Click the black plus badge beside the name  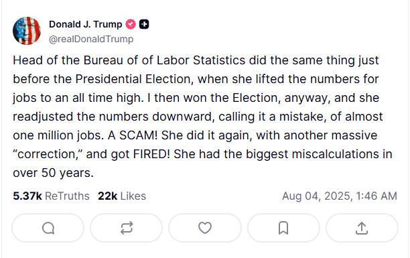click(x=144, y=24)
